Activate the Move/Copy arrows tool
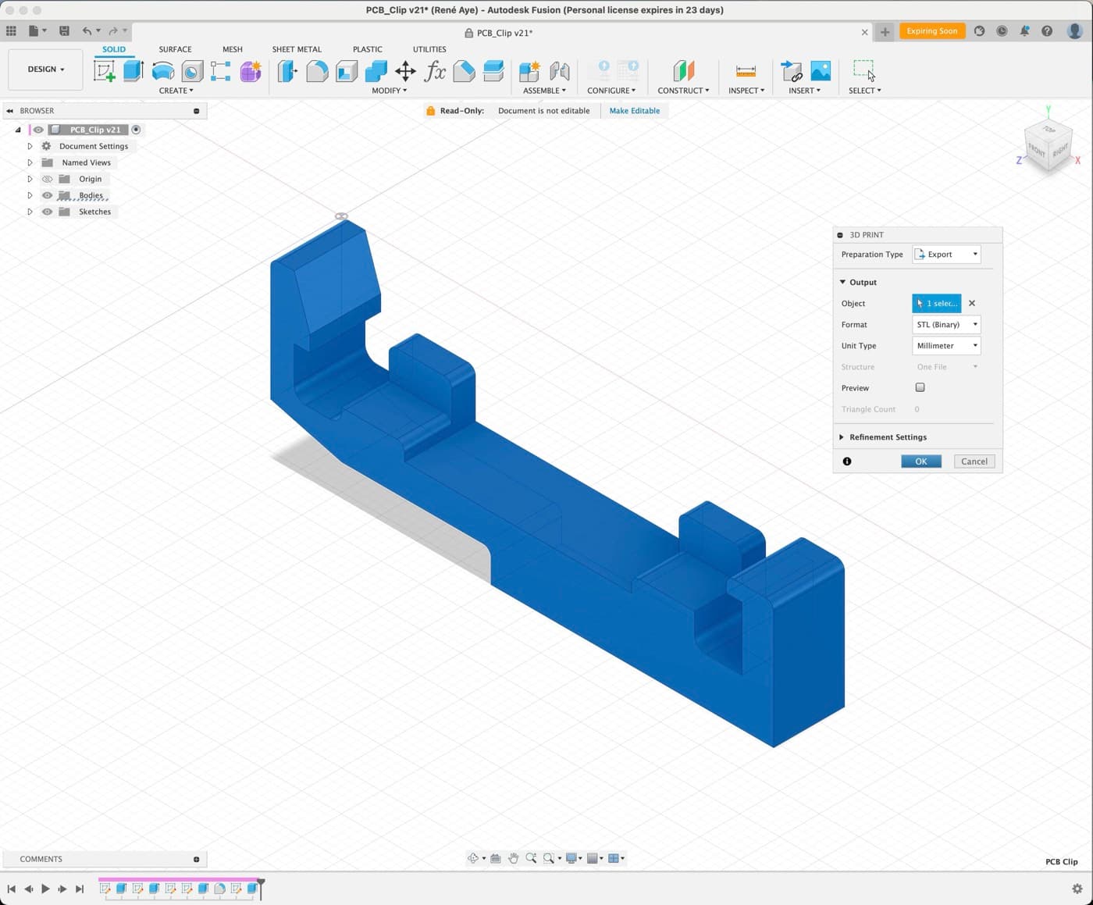This screenshot has width=1093, height=905. click(405, 71)
